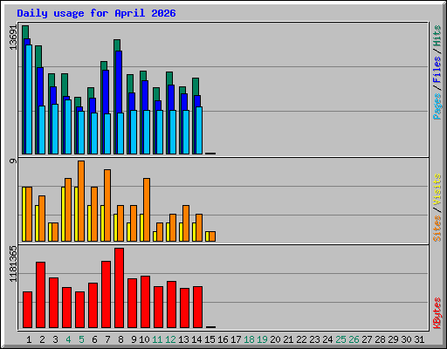
Task: Click day 14 on the x-axis
Action: pyautogui.click(x=196, y=339)
